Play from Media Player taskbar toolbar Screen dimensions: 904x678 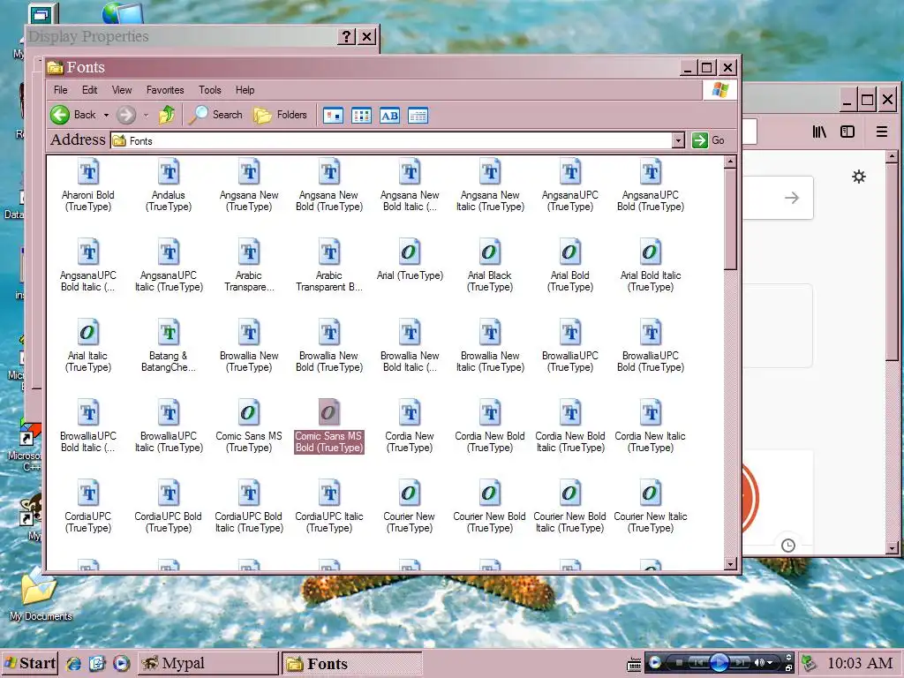point(719,662)
